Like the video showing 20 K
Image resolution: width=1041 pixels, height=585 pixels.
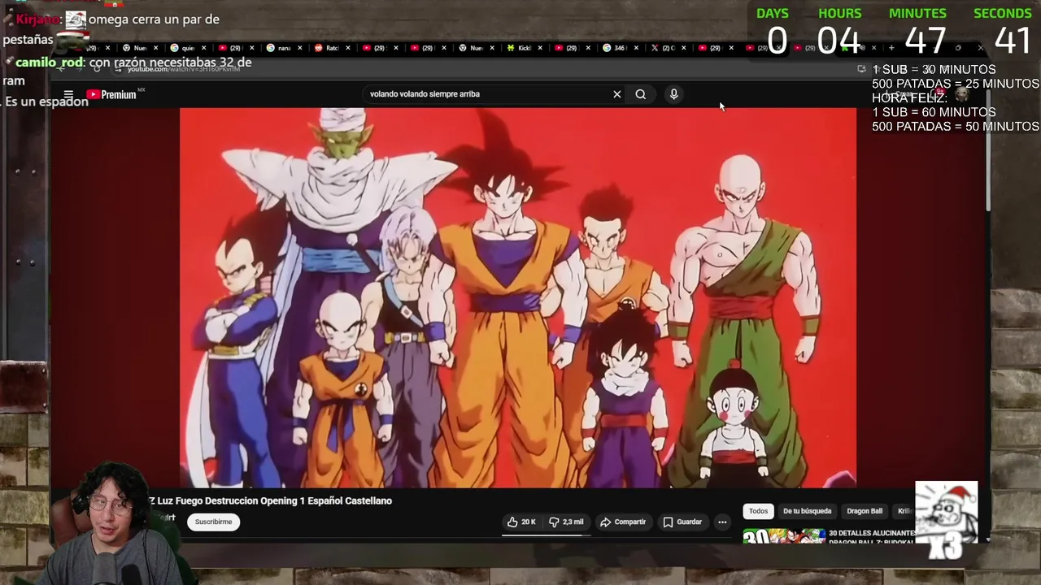[x=521, y=522]
